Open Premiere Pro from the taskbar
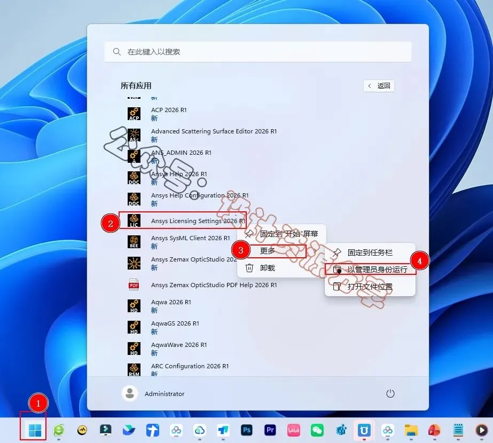Image resolution: width=493 pixels, height=443 pixels. [x=270, y=430]
